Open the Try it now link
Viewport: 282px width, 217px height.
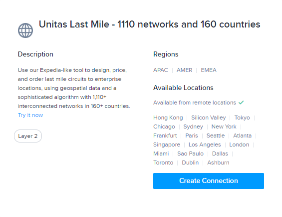pos(30,115)
